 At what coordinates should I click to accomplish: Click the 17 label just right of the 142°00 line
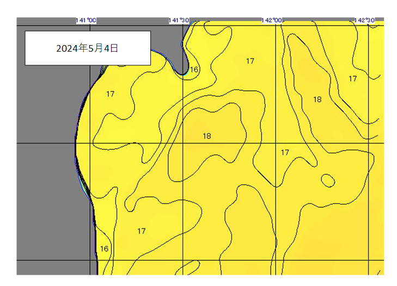tap(285, 152)
